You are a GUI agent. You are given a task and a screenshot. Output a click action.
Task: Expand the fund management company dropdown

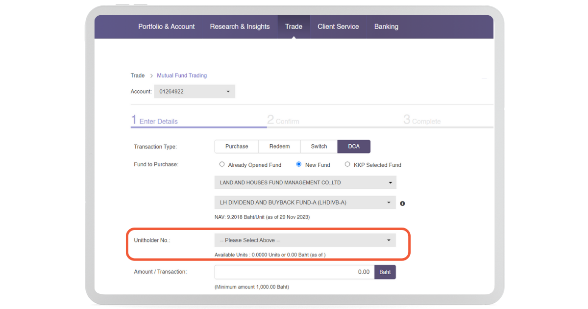coord(305,182)
